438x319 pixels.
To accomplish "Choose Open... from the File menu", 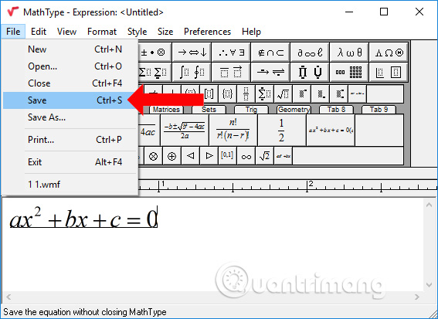I will 70,66.
